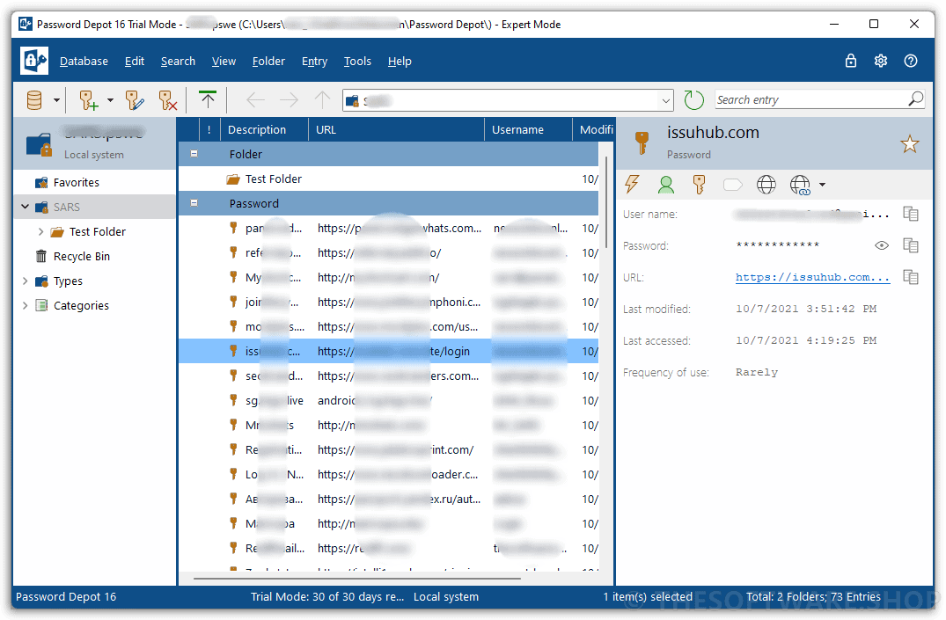The image size is (946, 620).
Task: Open URL with globe icon
Action: click(x=766, y=185)
